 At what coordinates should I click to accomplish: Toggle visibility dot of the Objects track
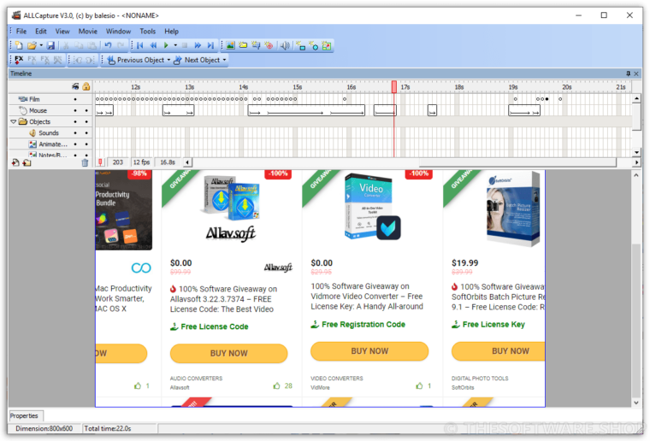tap(75, 121)
